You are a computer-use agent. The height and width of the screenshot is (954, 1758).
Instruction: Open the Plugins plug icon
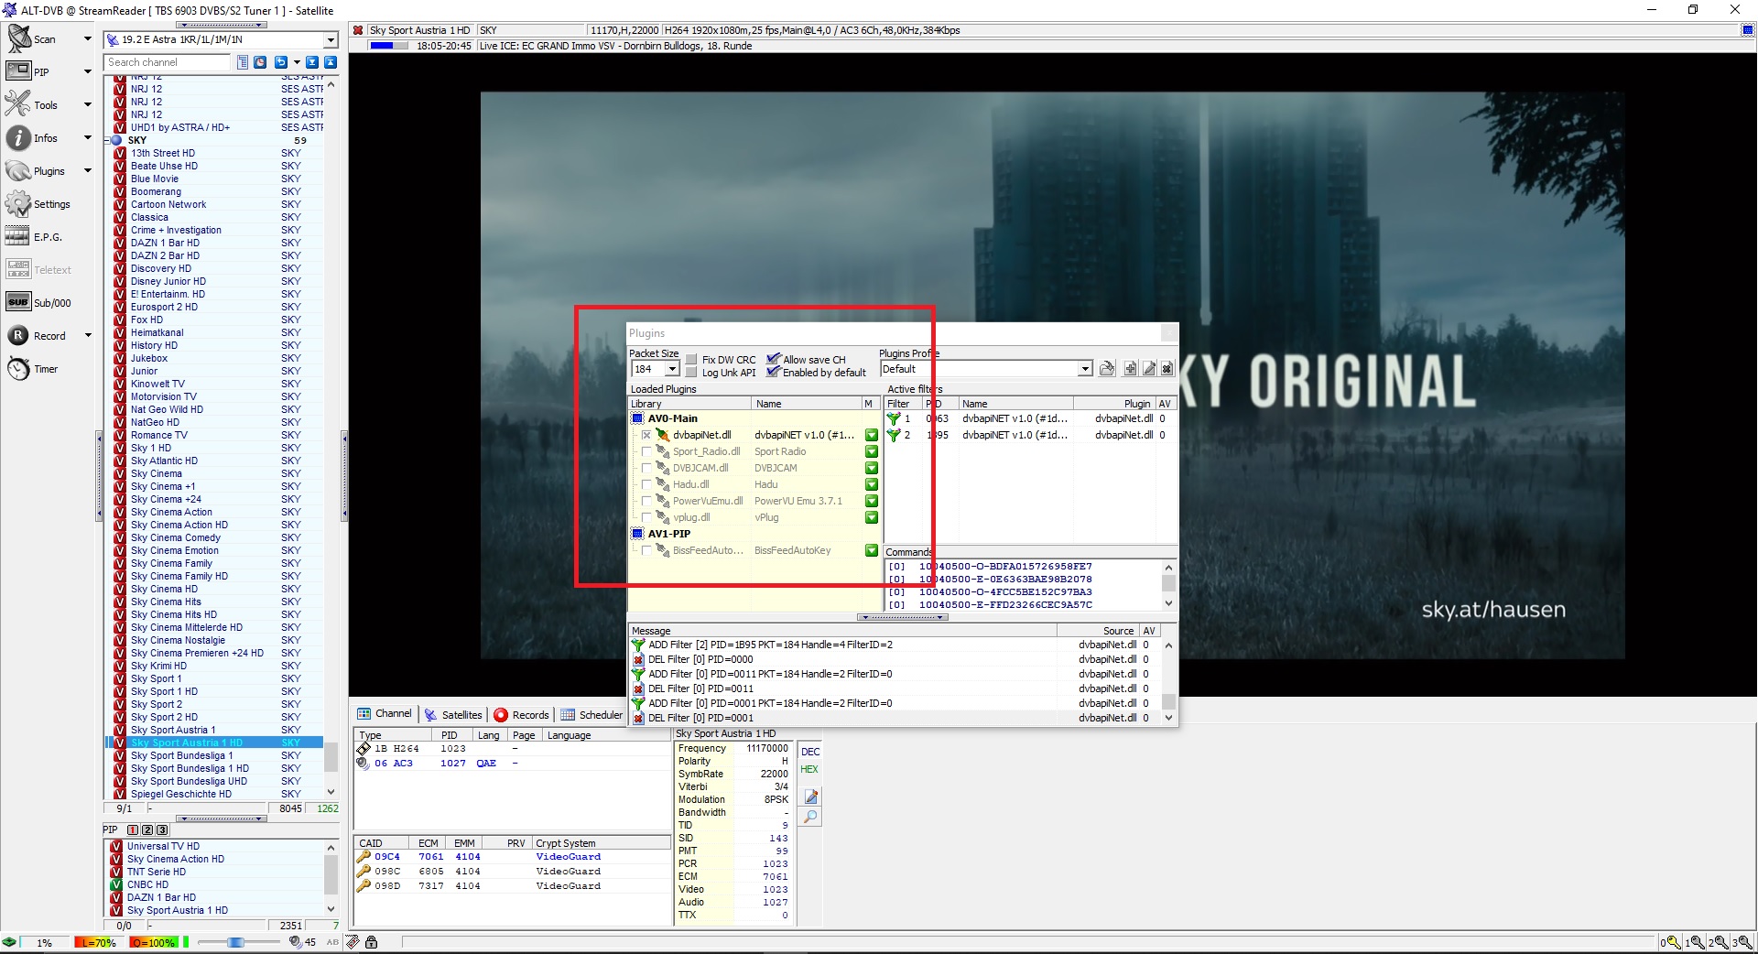19,170
